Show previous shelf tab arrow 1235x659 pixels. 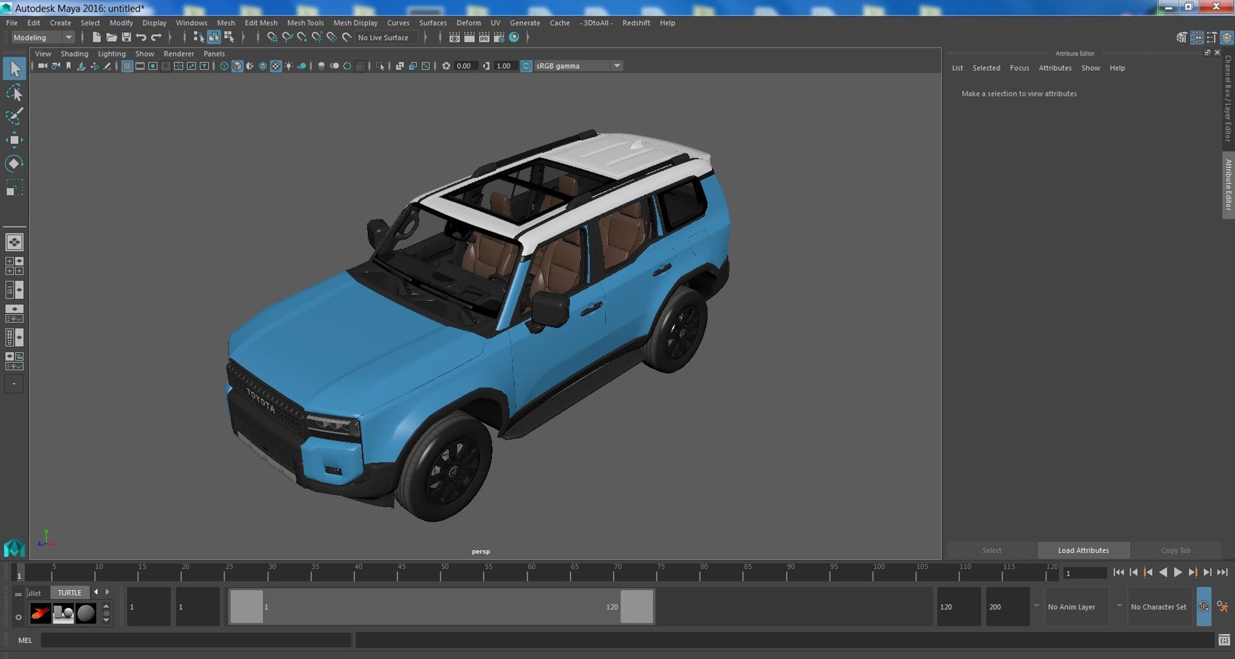point(96,592)
